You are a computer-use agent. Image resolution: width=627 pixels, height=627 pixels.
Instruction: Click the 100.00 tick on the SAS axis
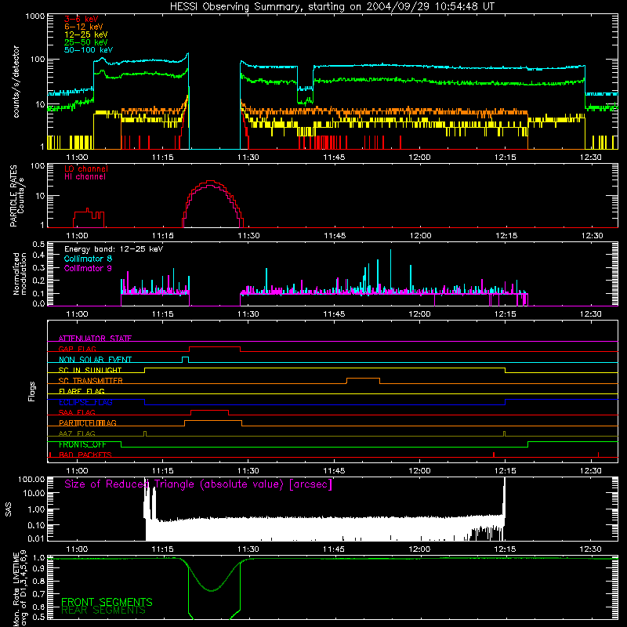[31, 479]
